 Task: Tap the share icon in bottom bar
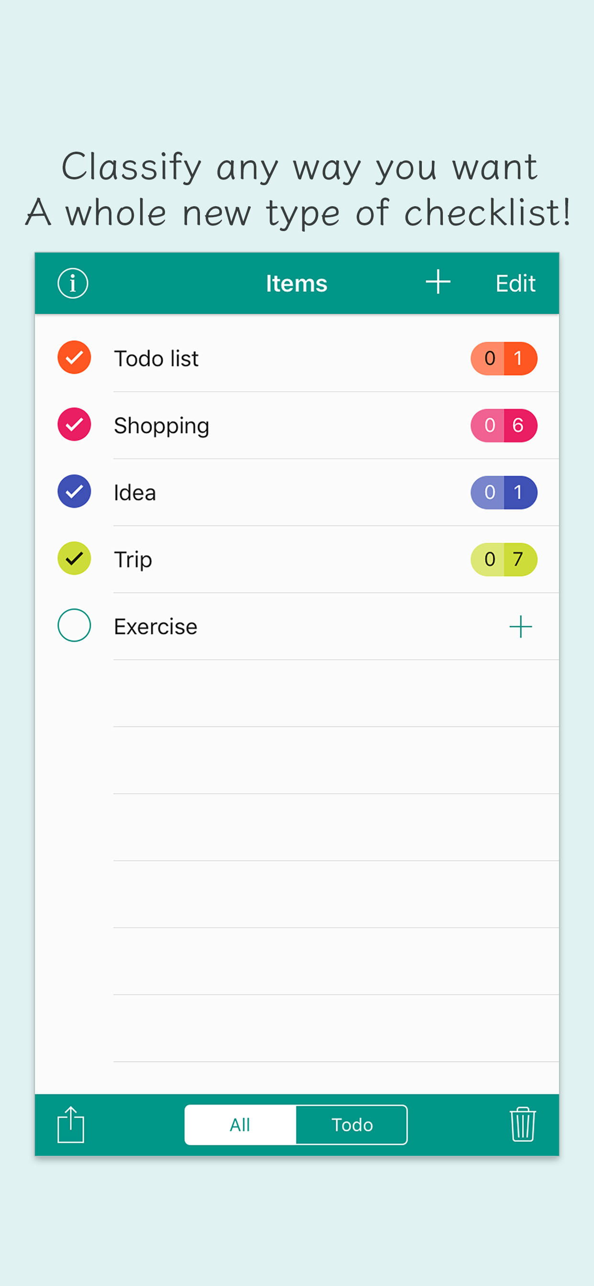point(71,1124)
